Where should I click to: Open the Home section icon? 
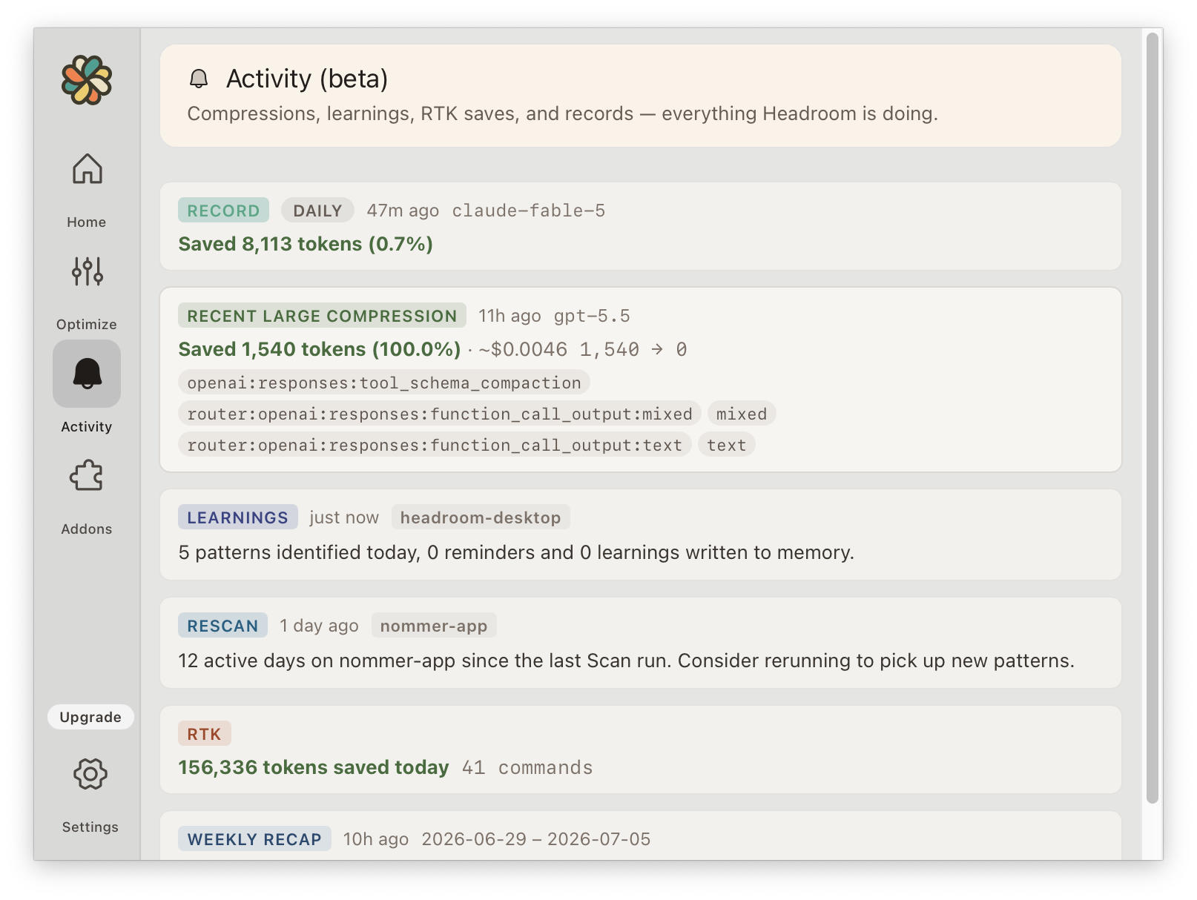point(87,169)
